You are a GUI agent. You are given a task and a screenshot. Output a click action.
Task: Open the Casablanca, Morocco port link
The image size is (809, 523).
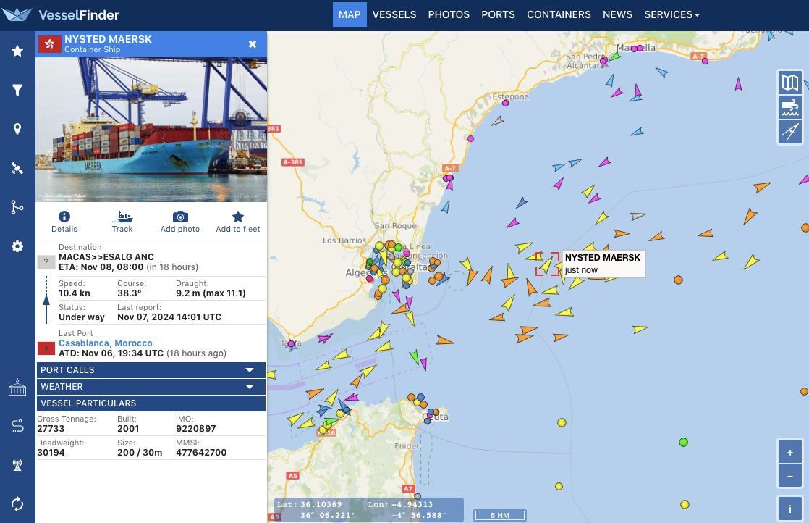(105, 343)
